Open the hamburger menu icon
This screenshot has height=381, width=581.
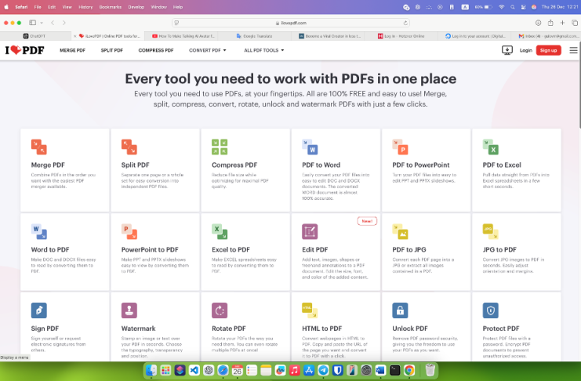(x=573, y=50)
